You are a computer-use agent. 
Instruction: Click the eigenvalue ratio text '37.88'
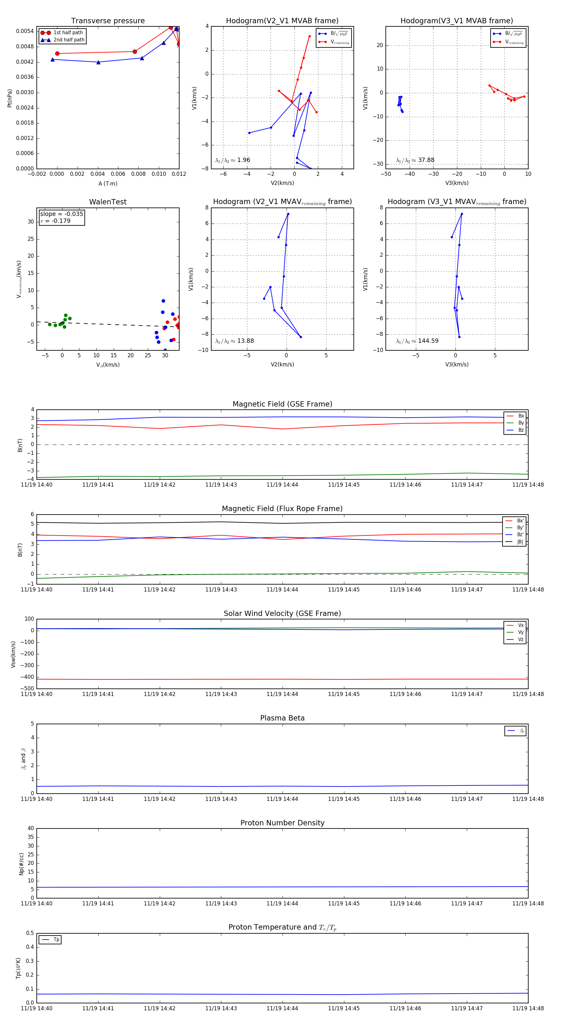426,160
